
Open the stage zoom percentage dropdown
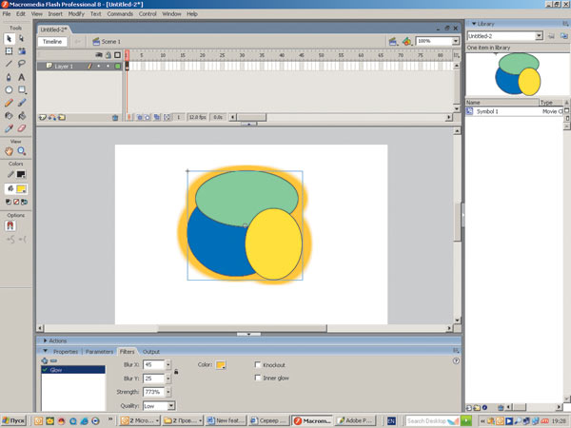454,42
